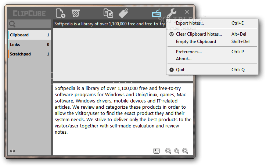Open the tag icon in toolbar

pyautogui.click(x=123, y=13)
